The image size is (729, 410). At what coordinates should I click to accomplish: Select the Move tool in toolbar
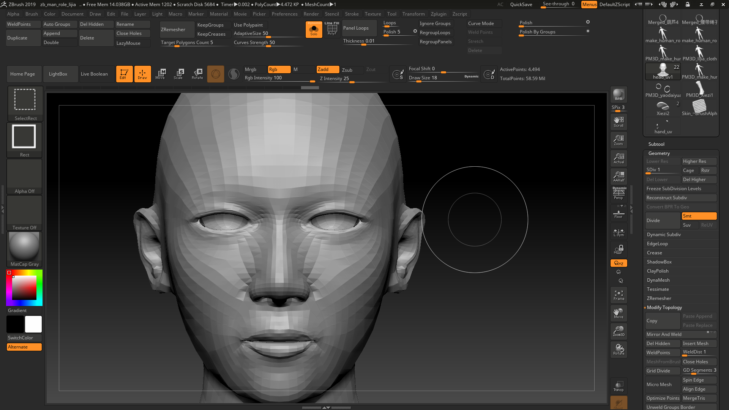(x=160, y=74)
